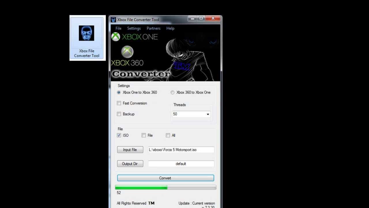Click the output directory field showing default

point(181,164)
